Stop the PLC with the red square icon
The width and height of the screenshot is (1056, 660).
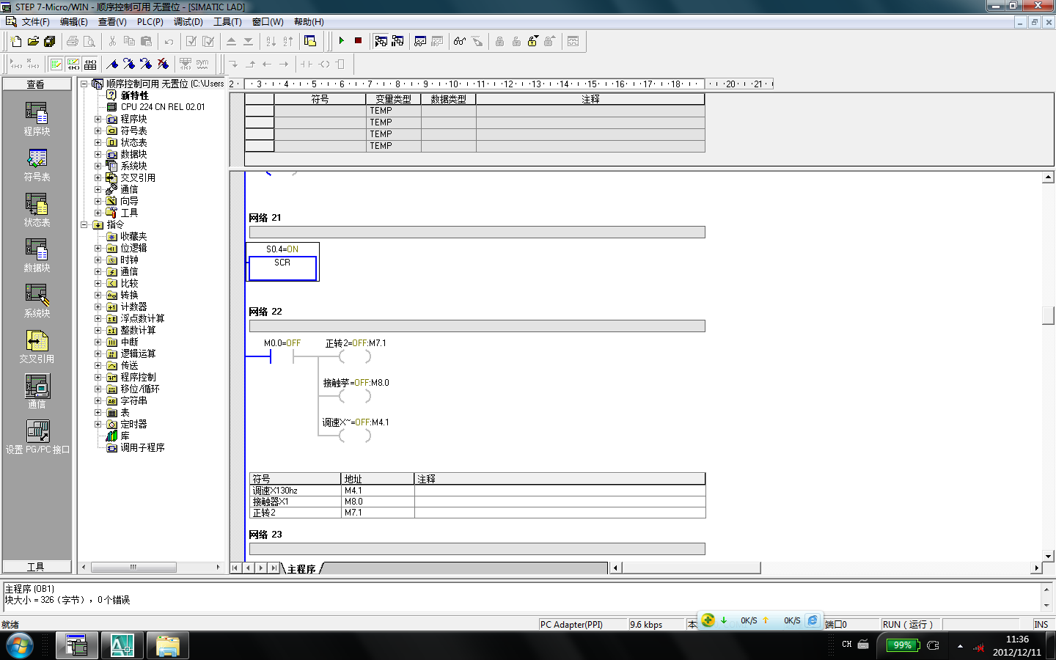[x=358, y=41]
